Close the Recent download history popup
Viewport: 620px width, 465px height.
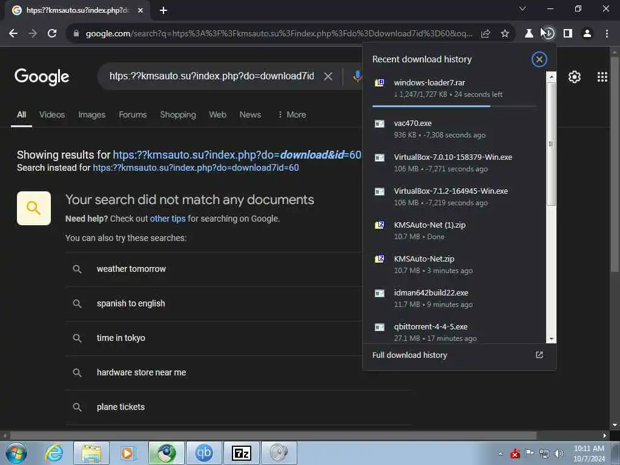pyautogui.click(x=539, y=59)
